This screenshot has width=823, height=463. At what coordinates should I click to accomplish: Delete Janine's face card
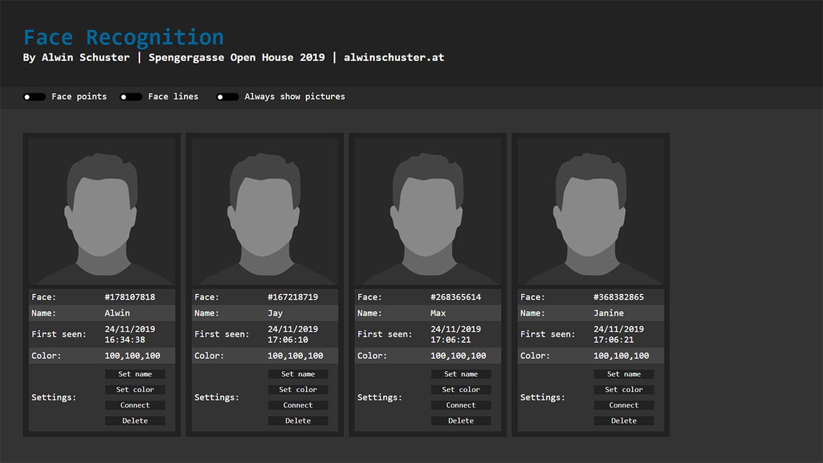tap(624, 421)
